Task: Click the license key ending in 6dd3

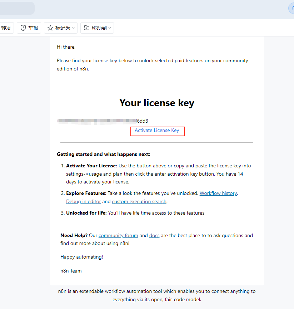Action: 103,121
